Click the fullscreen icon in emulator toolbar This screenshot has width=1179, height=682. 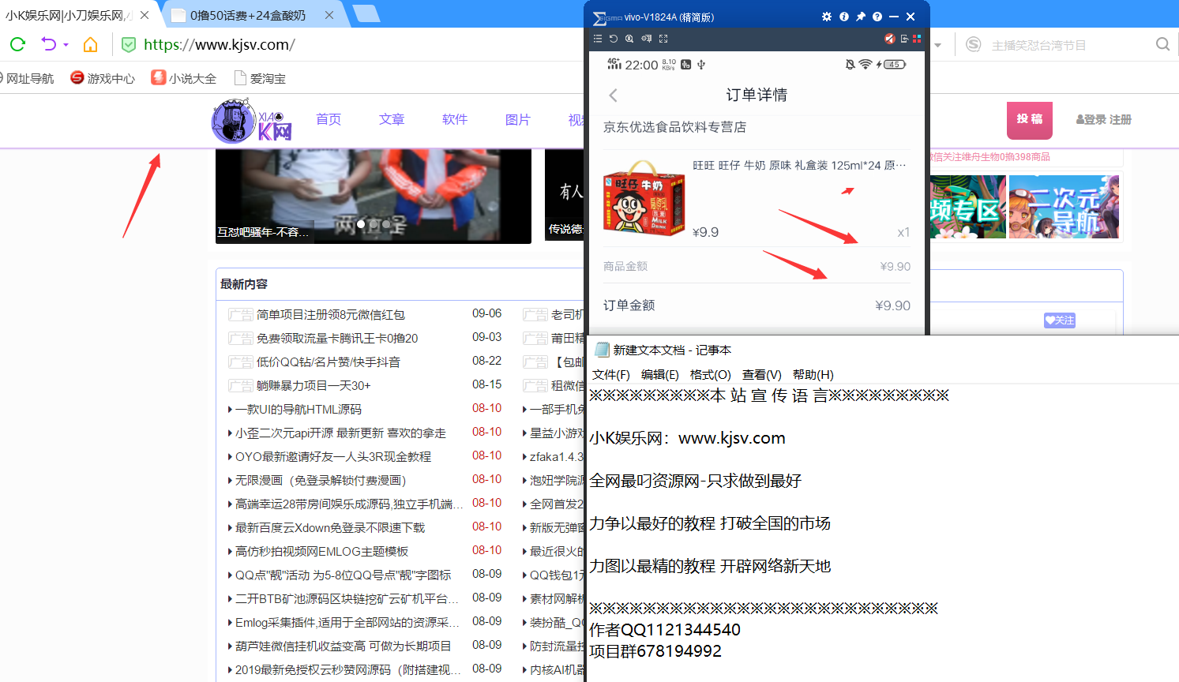pos(663,38)
